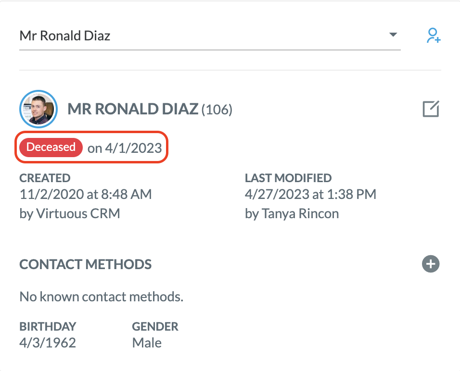Image resolution: width=460 pixels, height=371 pixels.
Task: Click the No known contact methods text
Action: pyautogui.click(x=101, y=297)
